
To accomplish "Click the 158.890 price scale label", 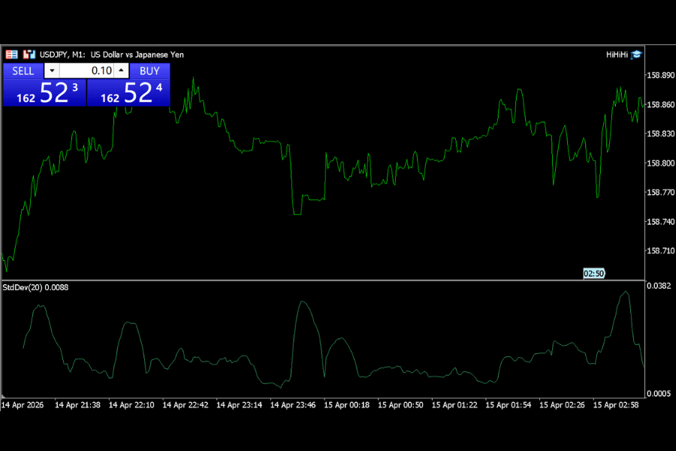I will click(x=661, y=75).
